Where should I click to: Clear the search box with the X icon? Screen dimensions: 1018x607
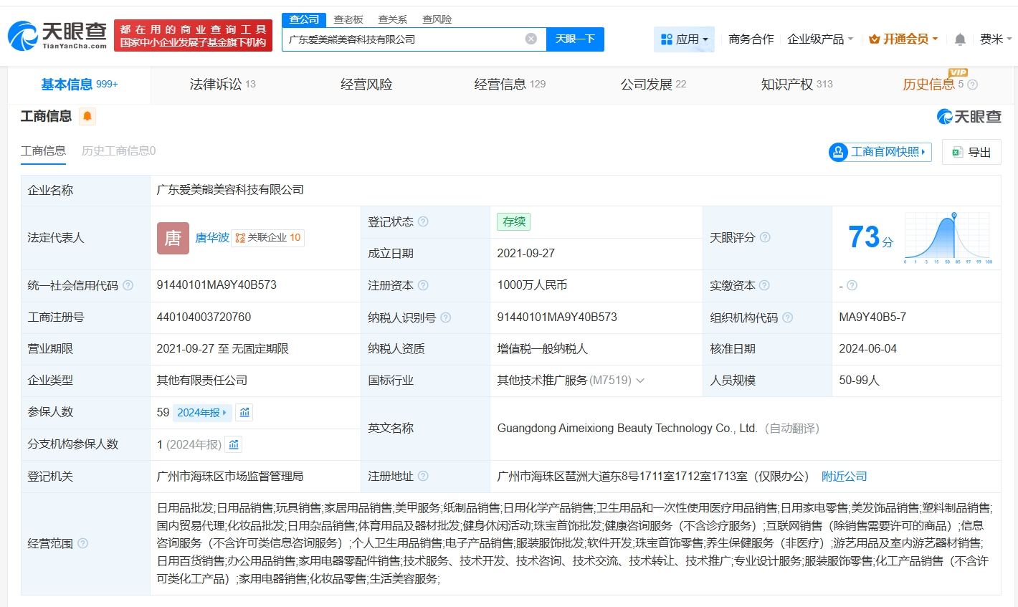point(531,39)
